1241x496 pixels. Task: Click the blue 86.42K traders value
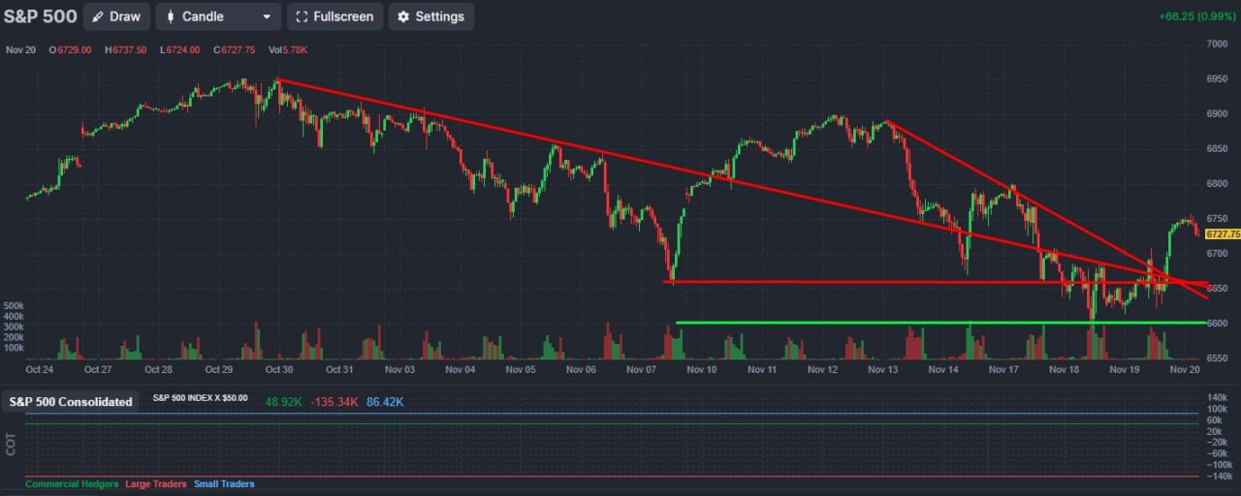pos(385,401)
